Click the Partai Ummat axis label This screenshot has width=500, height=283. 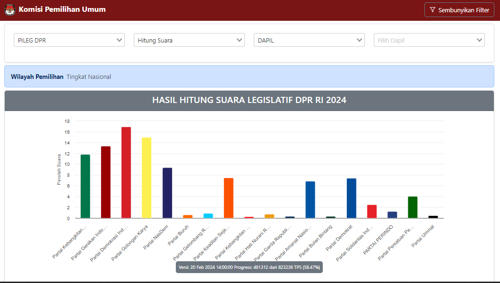[423, 236]
